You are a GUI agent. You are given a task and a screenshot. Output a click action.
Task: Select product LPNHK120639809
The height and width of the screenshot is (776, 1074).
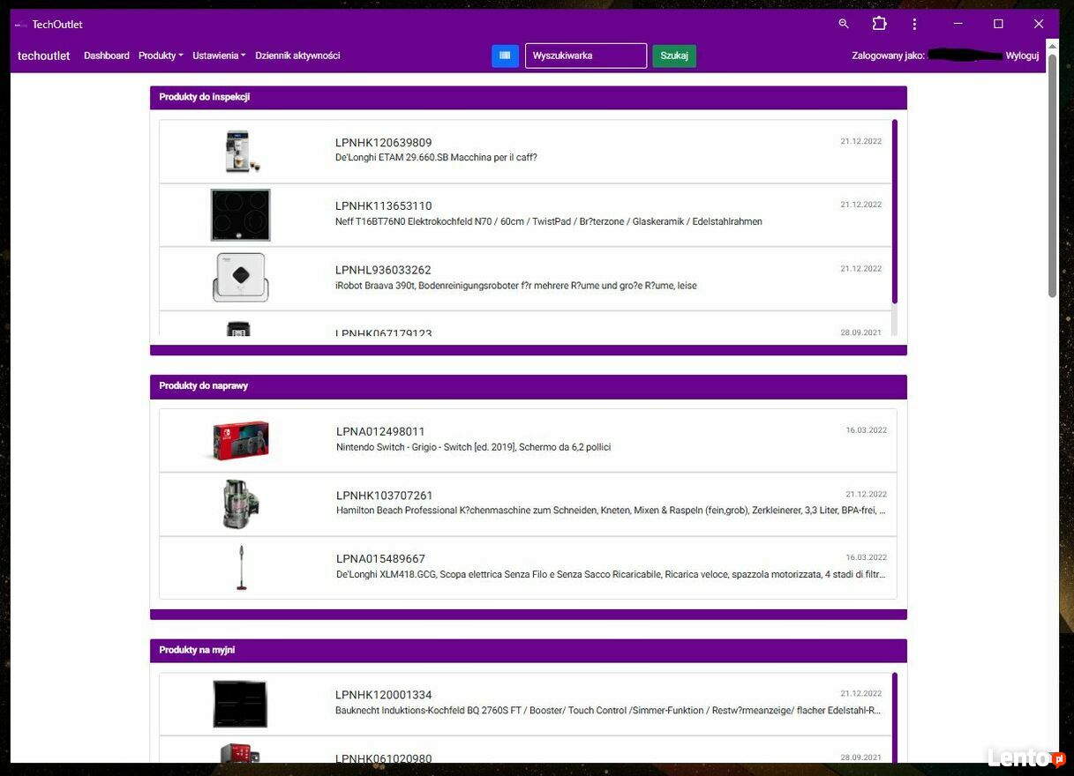tap(383, 143)
